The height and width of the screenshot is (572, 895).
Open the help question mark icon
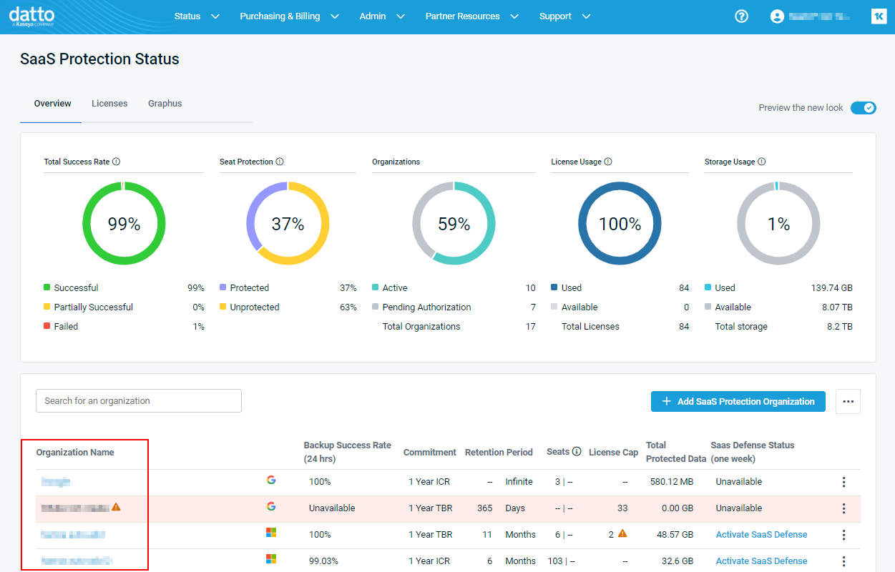(x=741, y=16)
